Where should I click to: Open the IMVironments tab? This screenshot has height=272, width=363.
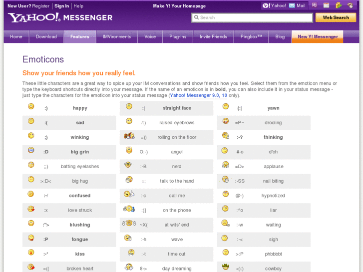pyautogui.click(x=117, y=36)
